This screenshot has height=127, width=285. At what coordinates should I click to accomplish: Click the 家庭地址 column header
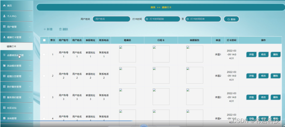[91, 40]
